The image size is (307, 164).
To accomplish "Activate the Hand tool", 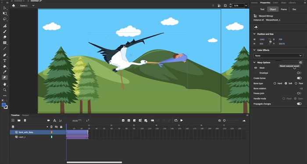I will pyautogui.click(x=5, y=84).
